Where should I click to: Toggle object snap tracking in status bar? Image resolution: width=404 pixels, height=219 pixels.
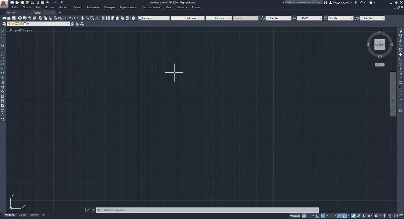click(340, 216)
